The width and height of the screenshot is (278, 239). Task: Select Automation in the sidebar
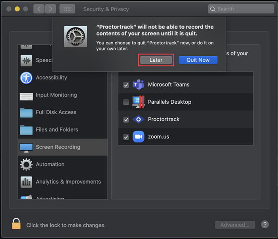pos(63,165)
